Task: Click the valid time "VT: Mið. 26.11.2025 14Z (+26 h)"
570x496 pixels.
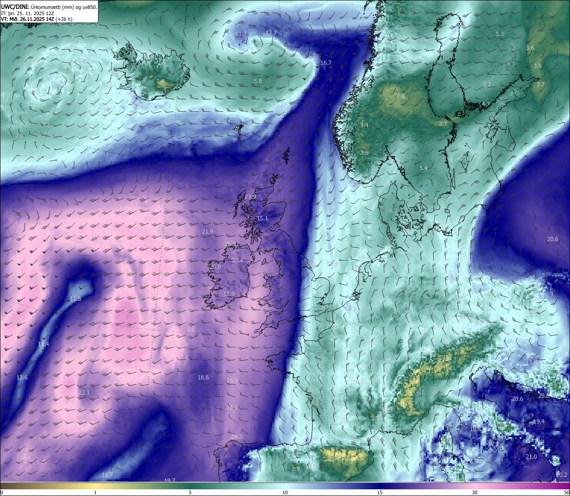Action: [37, 19]
